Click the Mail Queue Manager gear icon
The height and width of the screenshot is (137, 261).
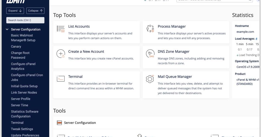150,79
